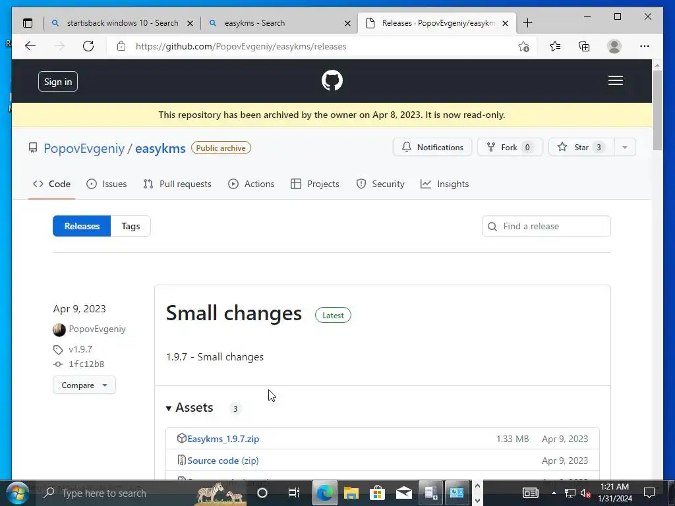Go to GitHub home via Octocat logo

coord(332,80)
